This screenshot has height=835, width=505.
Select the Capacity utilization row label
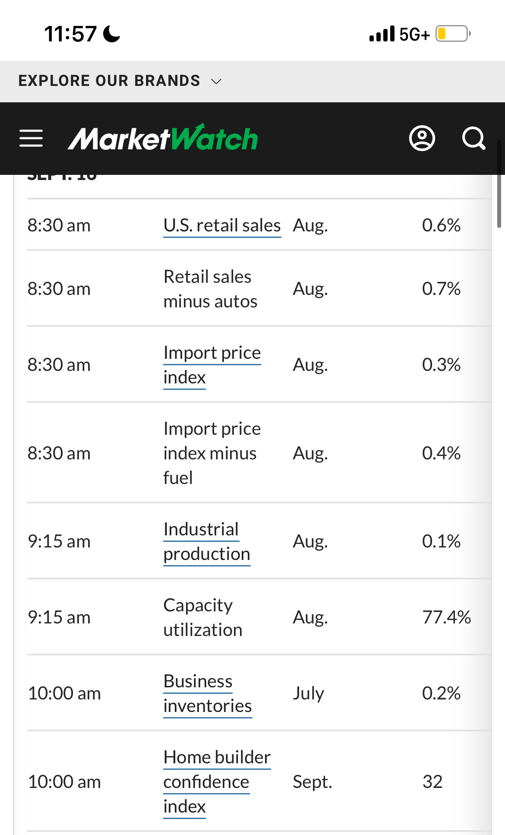pyautogui.click(x=202, y=617)
